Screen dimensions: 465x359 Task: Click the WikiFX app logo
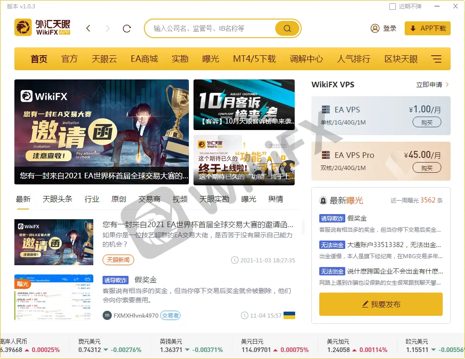point(42,27)
